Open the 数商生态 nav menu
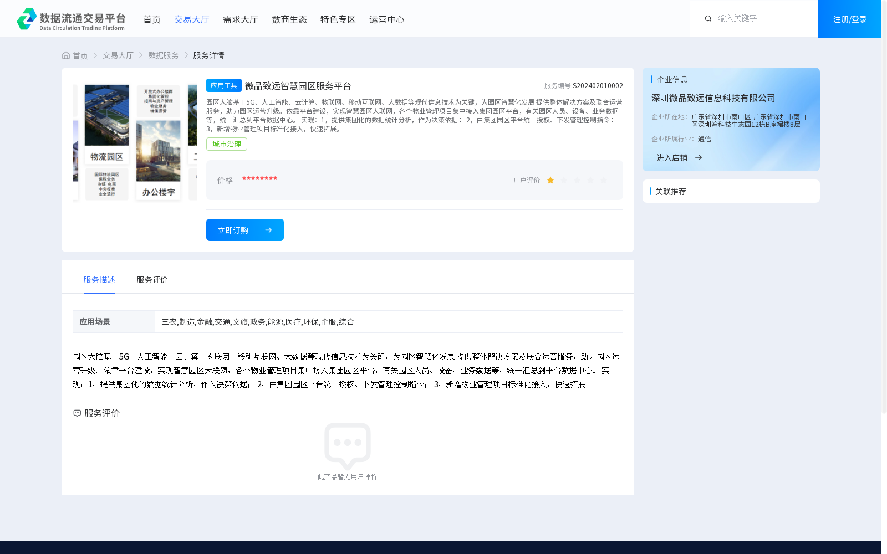 point(289,19)
